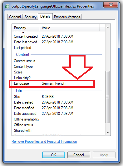This screenshot has width=123, height=166.
Task: Collapse the Content group header
Action: pyautogui.click(x=23, y=55)
